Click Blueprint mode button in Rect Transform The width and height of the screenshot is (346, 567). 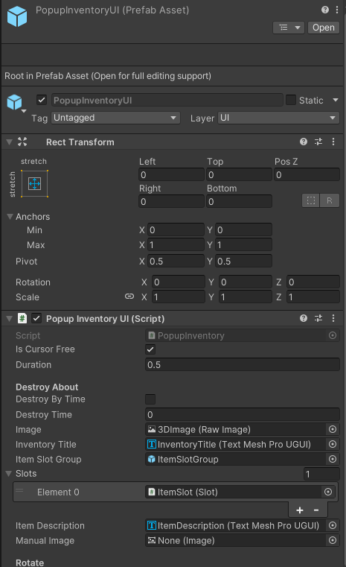coord(311,200)
